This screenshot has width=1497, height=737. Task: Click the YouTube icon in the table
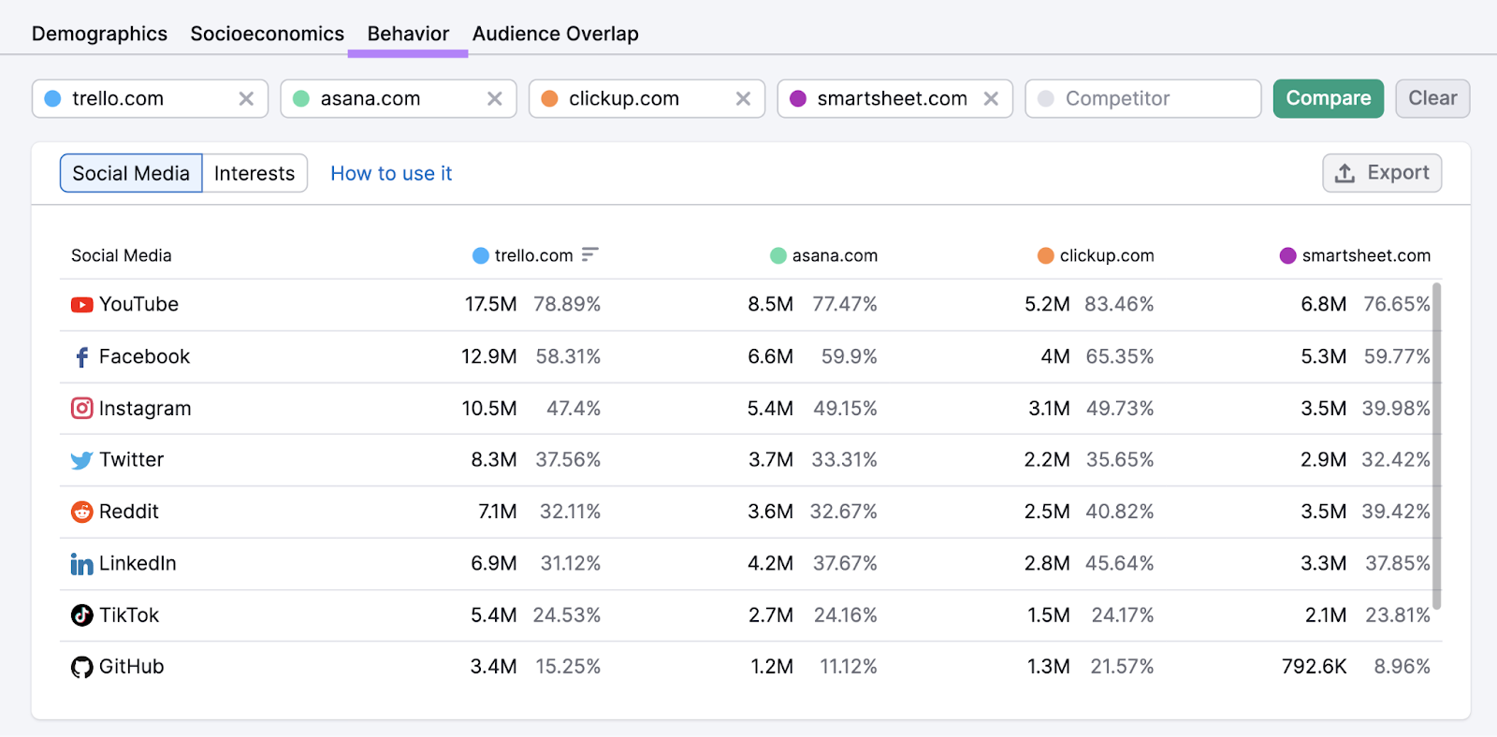click(82, 305)
